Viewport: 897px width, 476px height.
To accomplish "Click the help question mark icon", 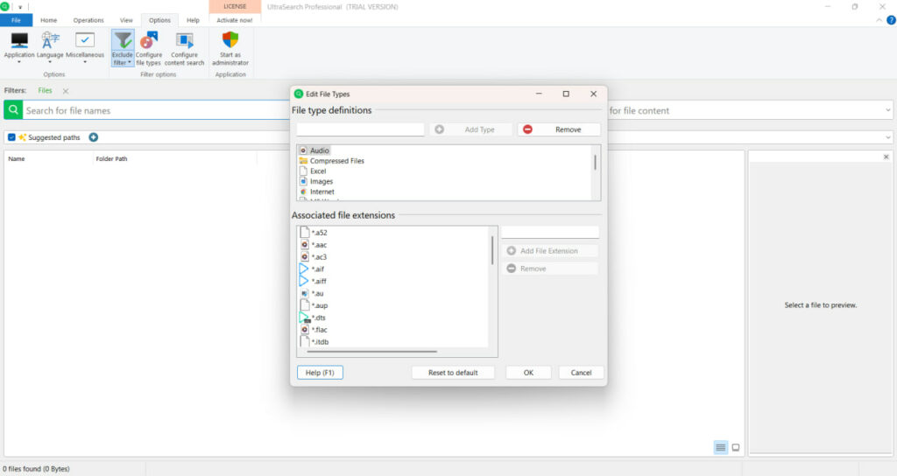I will pyautogui.click(x=891, y=21).
